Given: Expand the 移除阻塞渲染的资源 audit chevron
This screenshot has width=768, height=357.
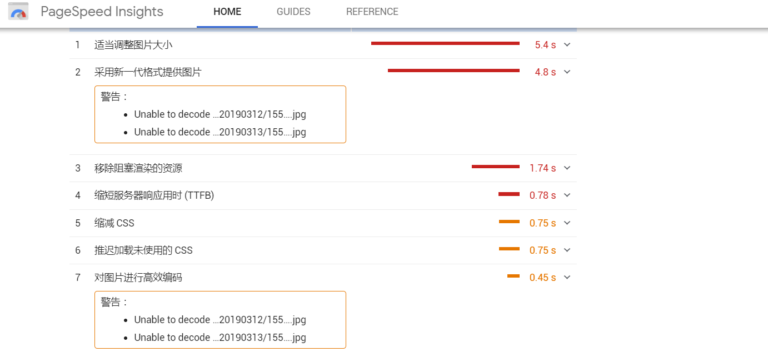Looking at the screenshot, I should tap(567, 168).
